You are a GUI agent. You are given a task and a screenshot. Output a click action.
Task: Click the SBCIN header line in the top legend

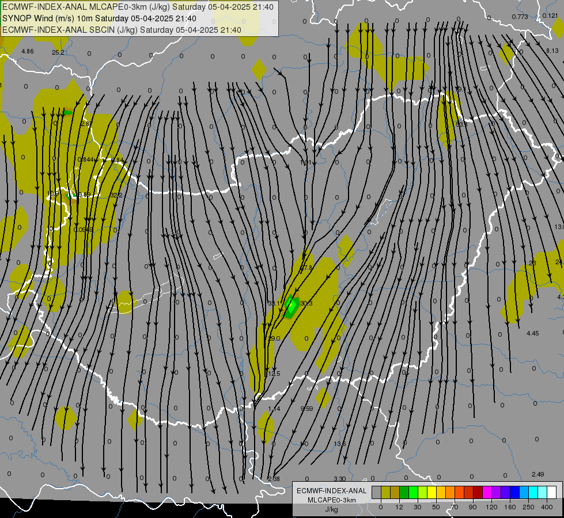[x=122, y=30]
